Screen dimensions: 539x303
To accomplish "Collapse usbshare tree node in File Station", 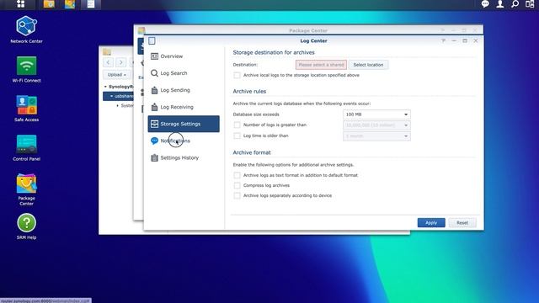I will point(111,96).
